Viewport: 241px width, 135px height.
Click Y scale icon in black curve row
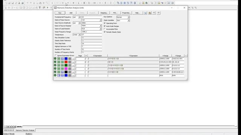pyautogui.click(x=63, y=72)
